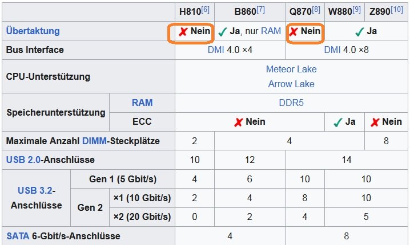
Task: Open footnote reference [10] beside Z890
Action: pos(397,10)
